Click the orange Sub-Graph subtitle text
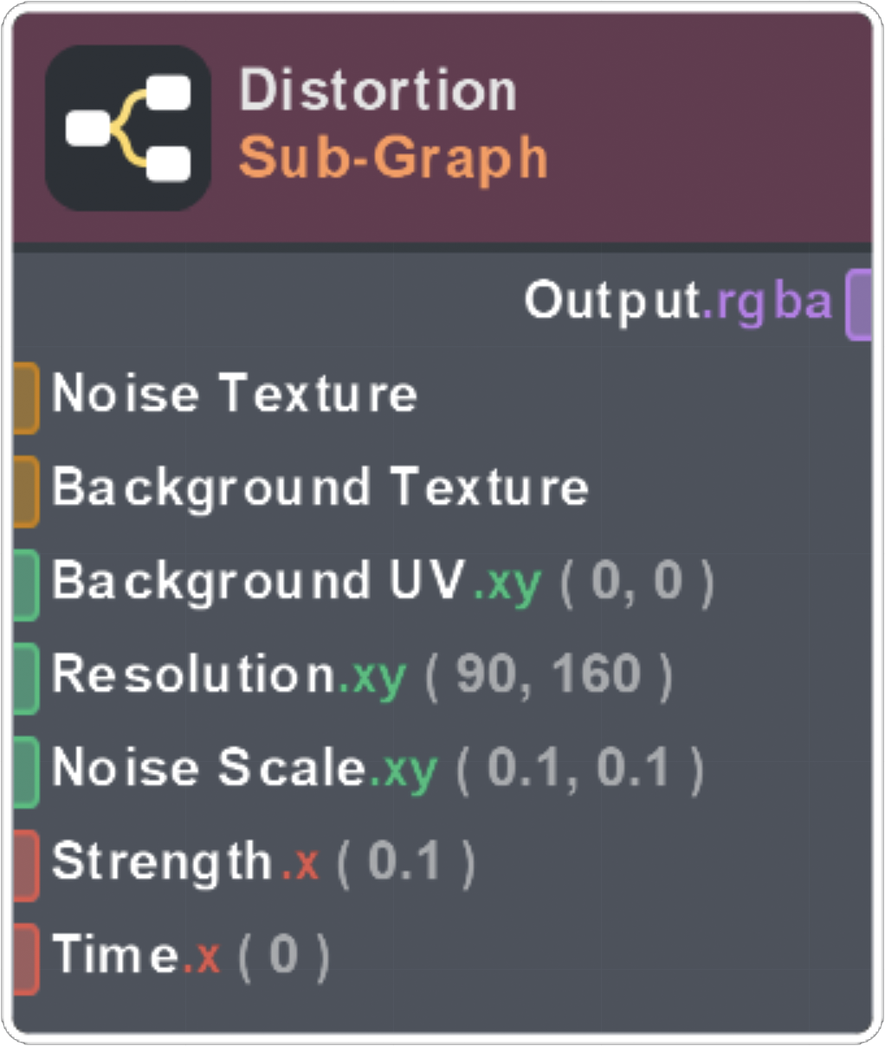The width and height of the screenshot is (885, 1046). pyautogui.click(x=393, y=158)
